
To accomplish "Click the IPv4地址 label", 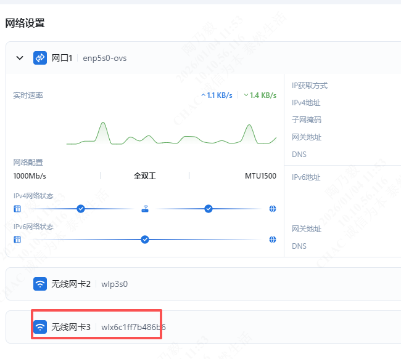I will 306,103.
